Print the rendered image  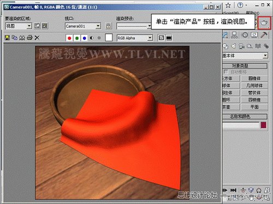point(29,38)
